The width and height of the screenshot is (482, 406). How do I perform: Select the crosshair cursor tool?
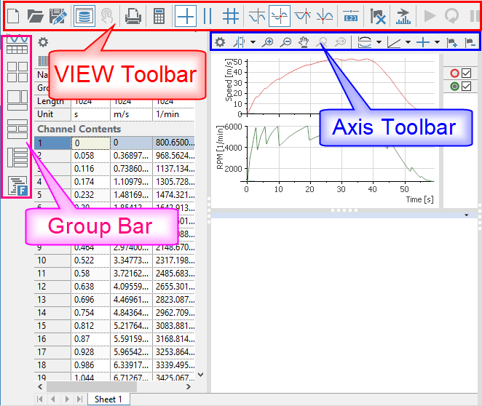coord(186,15)
